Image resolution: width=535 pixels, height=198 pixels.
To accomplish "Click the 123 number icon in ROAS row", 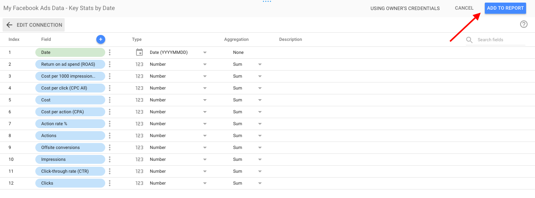I will click(139, 64).
